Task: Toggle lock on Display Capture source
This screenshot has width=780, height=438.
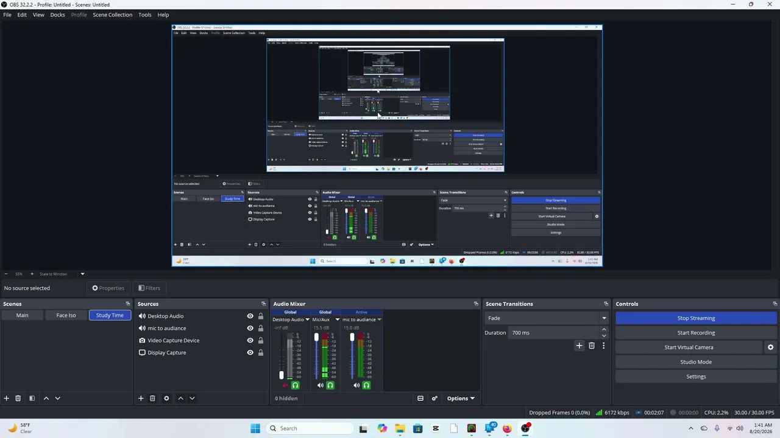Action: [261, 353]
